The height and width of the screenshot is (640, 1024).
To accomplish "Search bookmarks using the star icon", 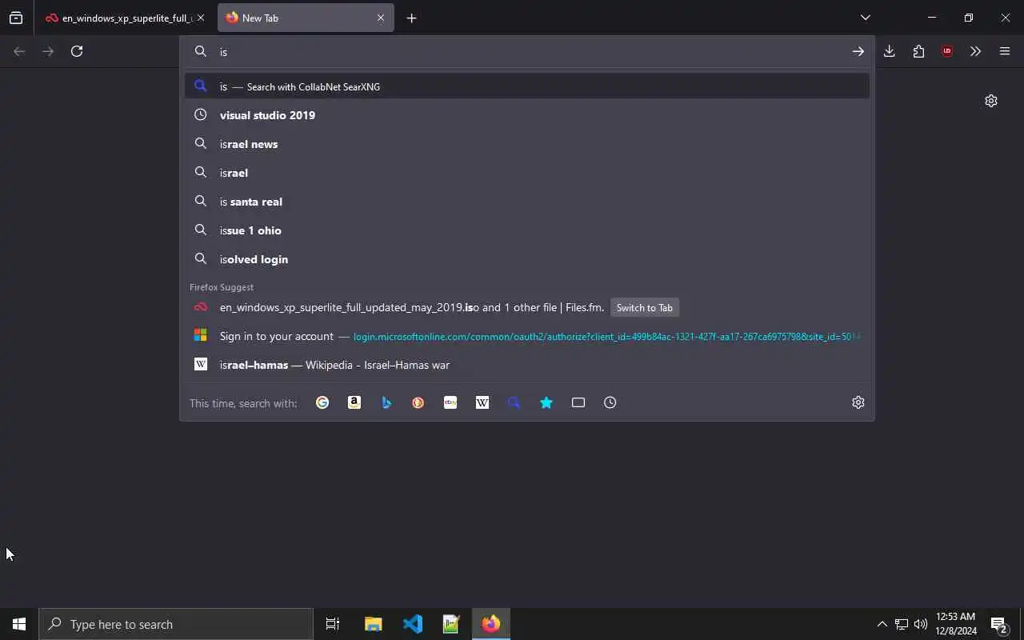I will pos(546,402).
